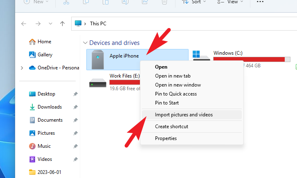
Task: Choose Create shortcut in context menu
Action: pos(192,127)
